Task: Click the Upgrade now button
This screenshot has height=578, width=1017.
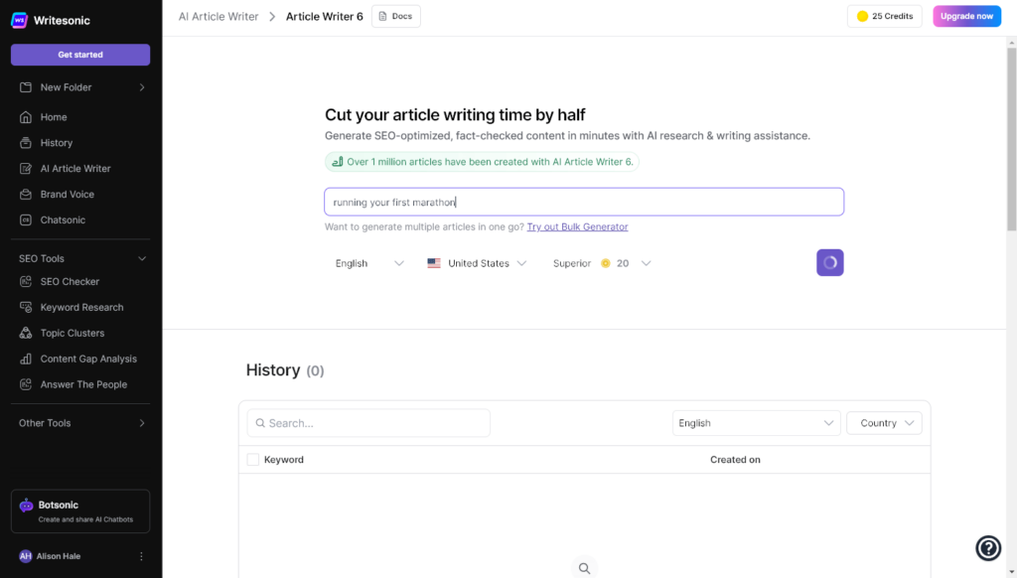Action: click(x=966, y=16)
